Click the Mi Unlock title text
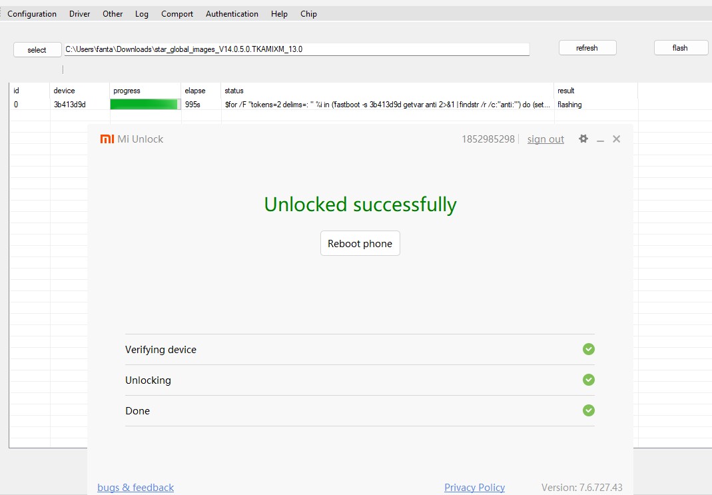Viewport: 712px width, 495px height. click(x=141, y=139)
